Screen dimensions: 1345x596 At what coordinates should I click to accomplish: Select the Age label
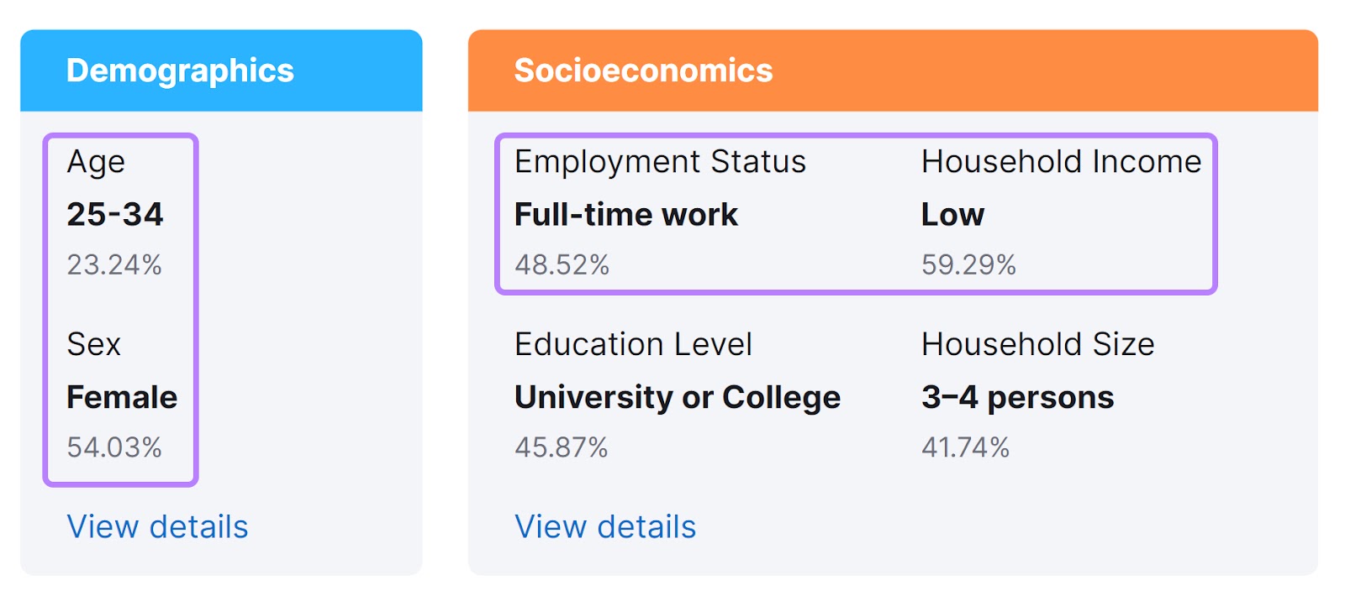click(x=96, y=162)
